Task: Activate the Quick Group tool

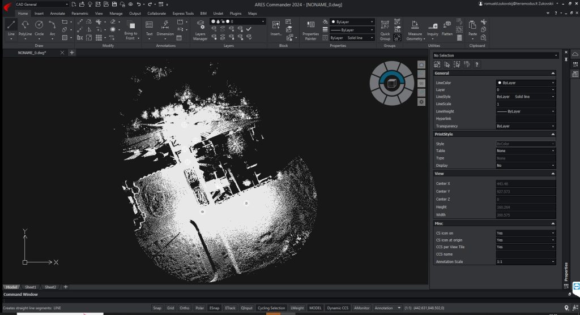Action: pos(385,28)
